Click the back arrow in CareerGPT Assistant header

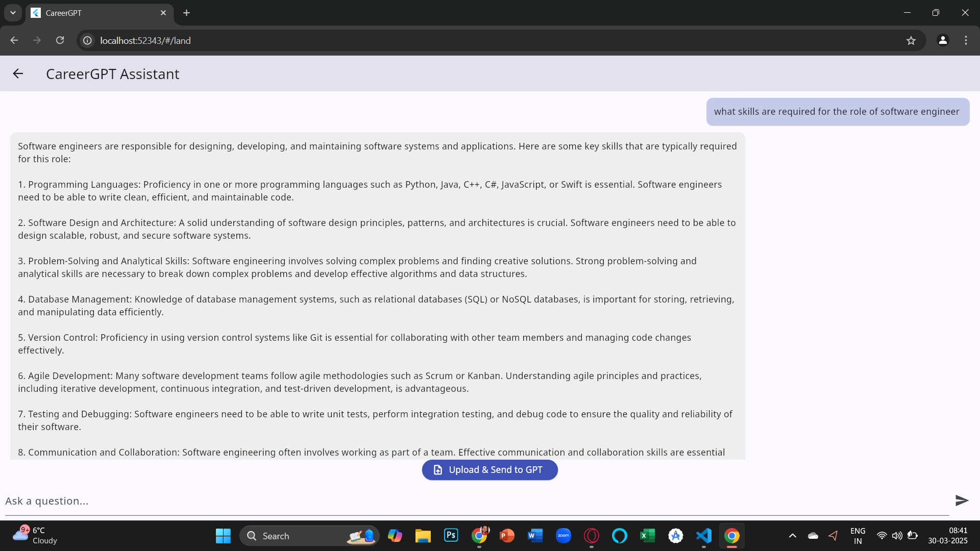click(18, 74)
